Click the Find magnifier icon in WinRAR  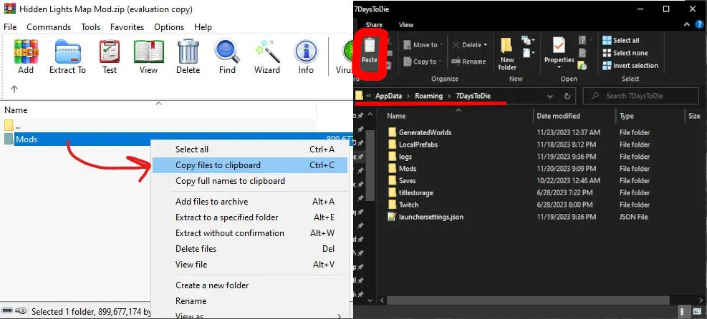coord(227,51)
